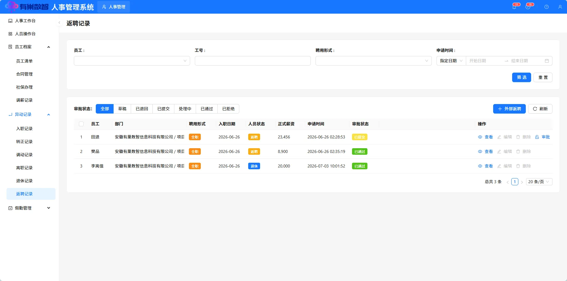Image resolution: width=567 pixels, height=281 pixels.
Task: Click the calendar icon in date range
Action: pos(547,61)
